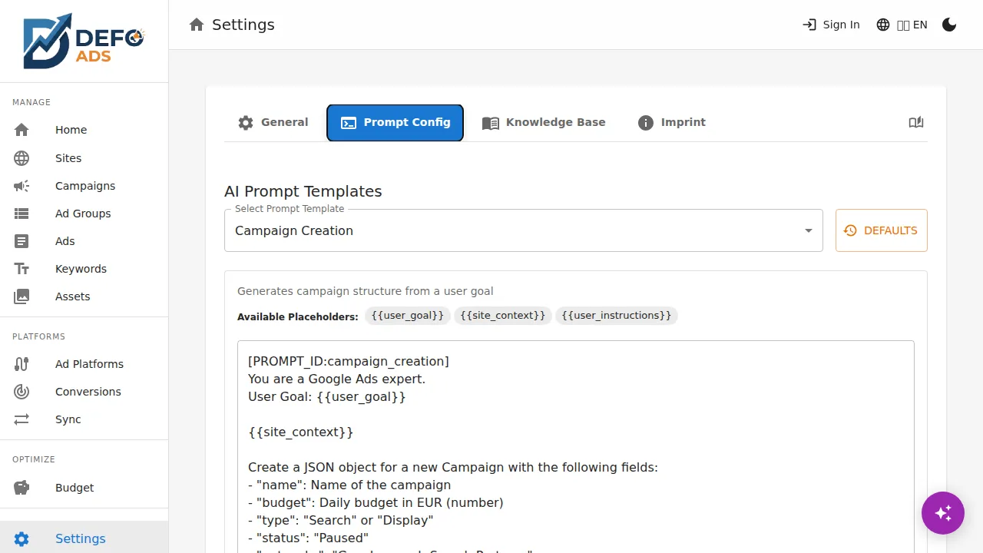
Task: Click the Sign In arrow icon
Action: (x=809, y=25)
